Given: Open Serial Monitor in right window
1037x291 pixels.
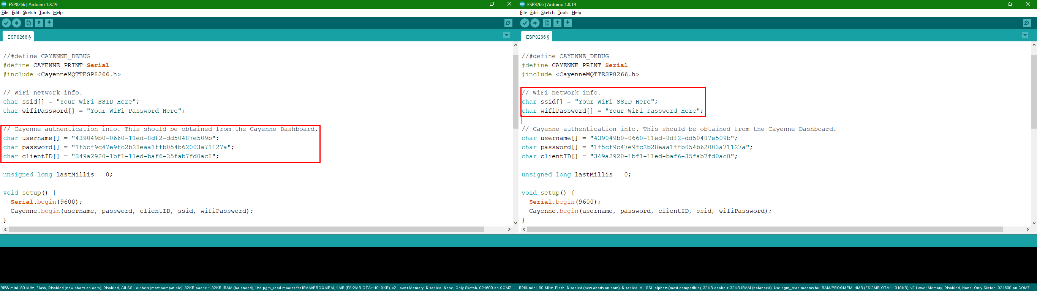Looking at the screenshot, I should coord(1026,23).
